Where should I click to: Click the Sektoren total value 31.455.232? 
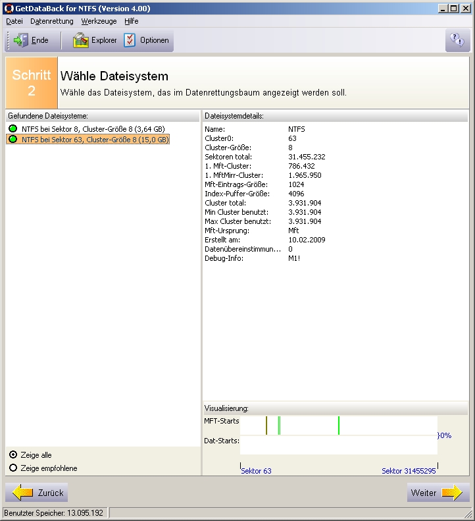coord(307,157)
